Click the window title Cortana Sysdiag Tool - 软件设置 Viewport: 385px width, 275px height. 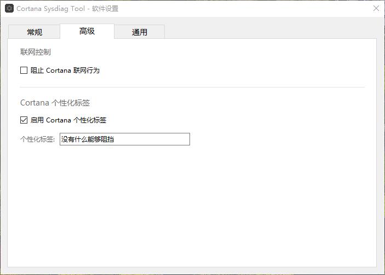(67, 9)
